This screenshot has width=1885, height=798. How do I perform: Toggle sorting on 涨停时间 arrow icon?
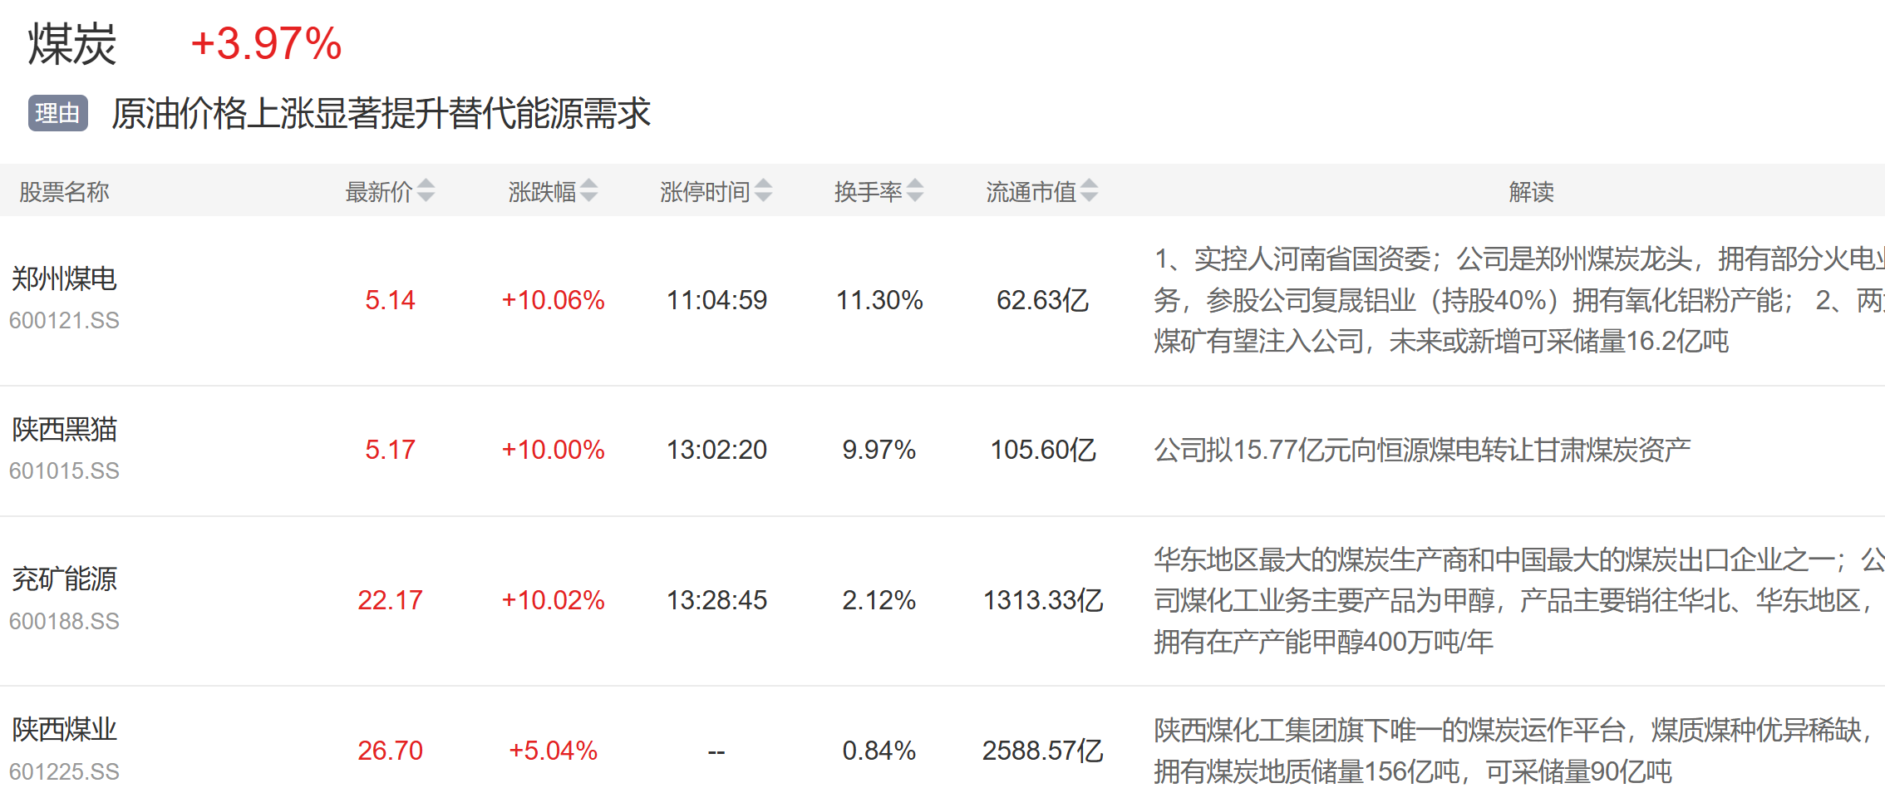click(763, 191)
